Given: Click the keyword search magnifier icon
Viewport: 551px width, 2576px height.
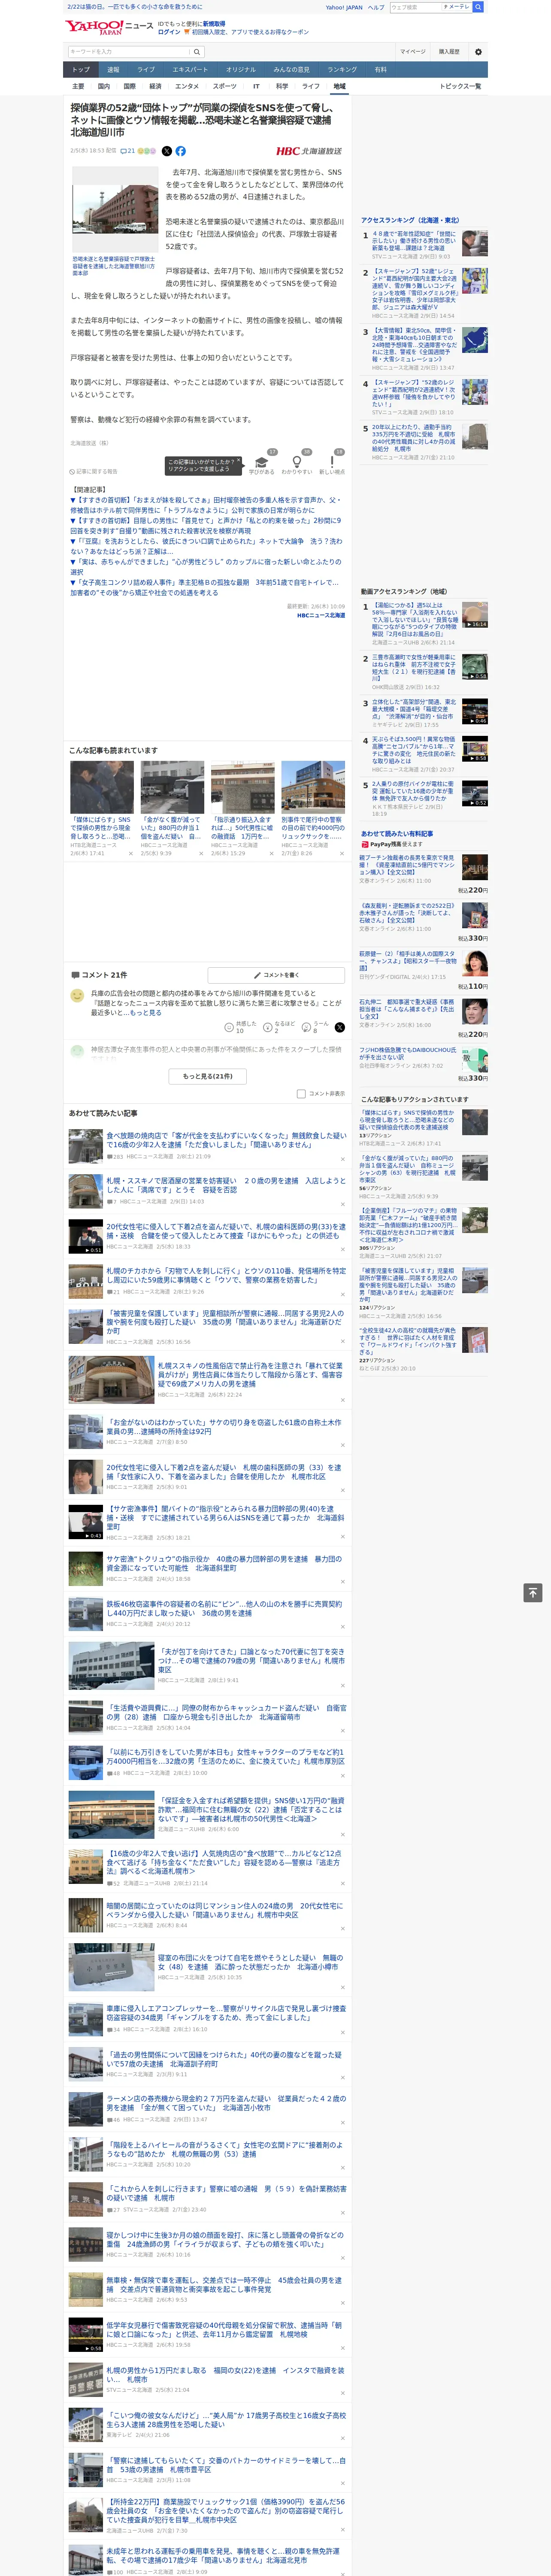Looking at the screenshot, I should pos(197,52).
